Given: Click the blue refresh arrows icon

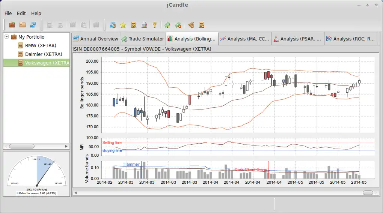Looking at the screenshot, I should (33, 25).
